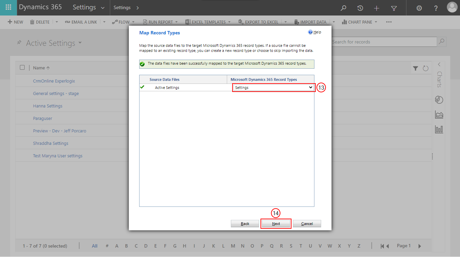Click the plus quick create icon
The height and width of the screenshot is (257, 460).
pos(377,8)
